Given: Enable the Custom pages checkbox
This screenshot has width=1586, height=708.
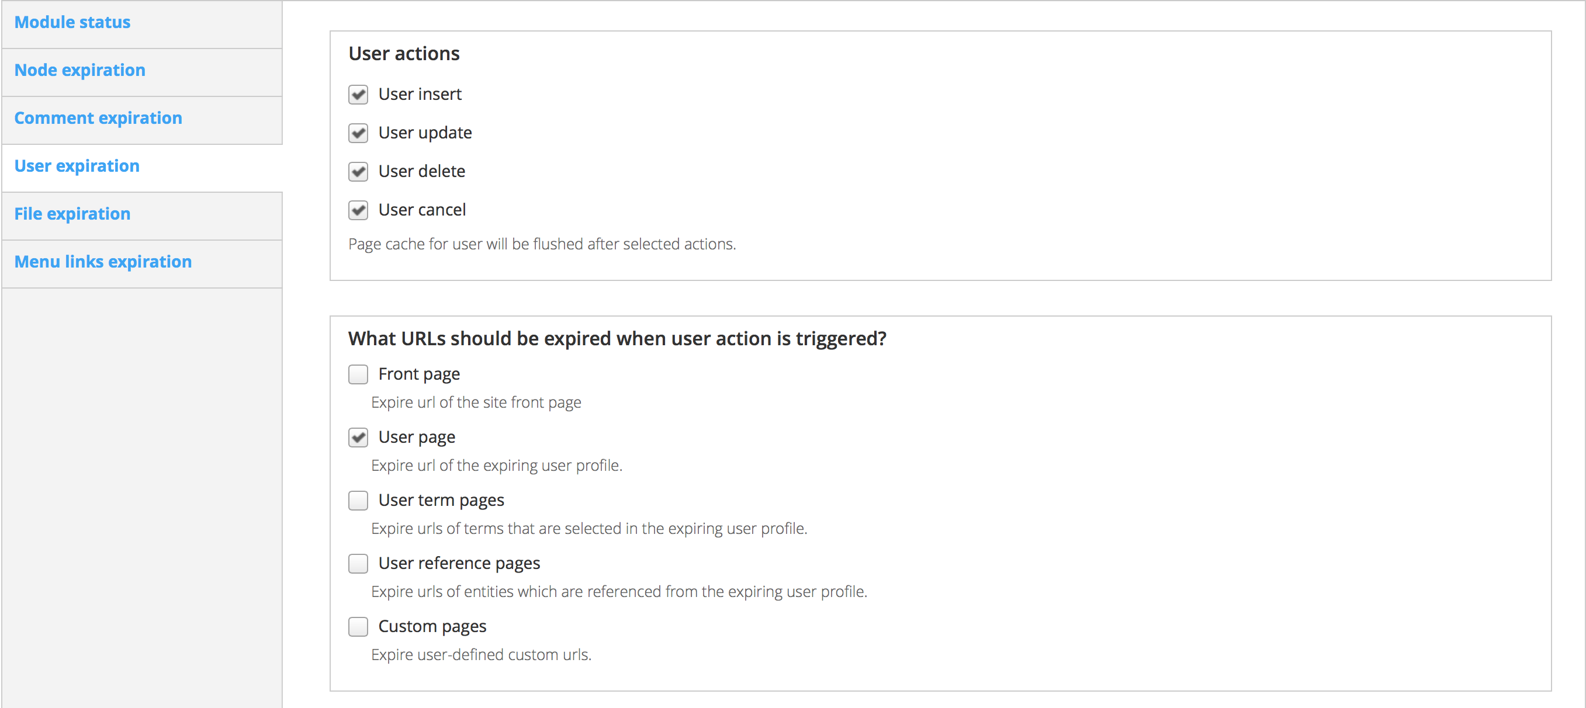Looking at the screenshot, I should [358, 627].
